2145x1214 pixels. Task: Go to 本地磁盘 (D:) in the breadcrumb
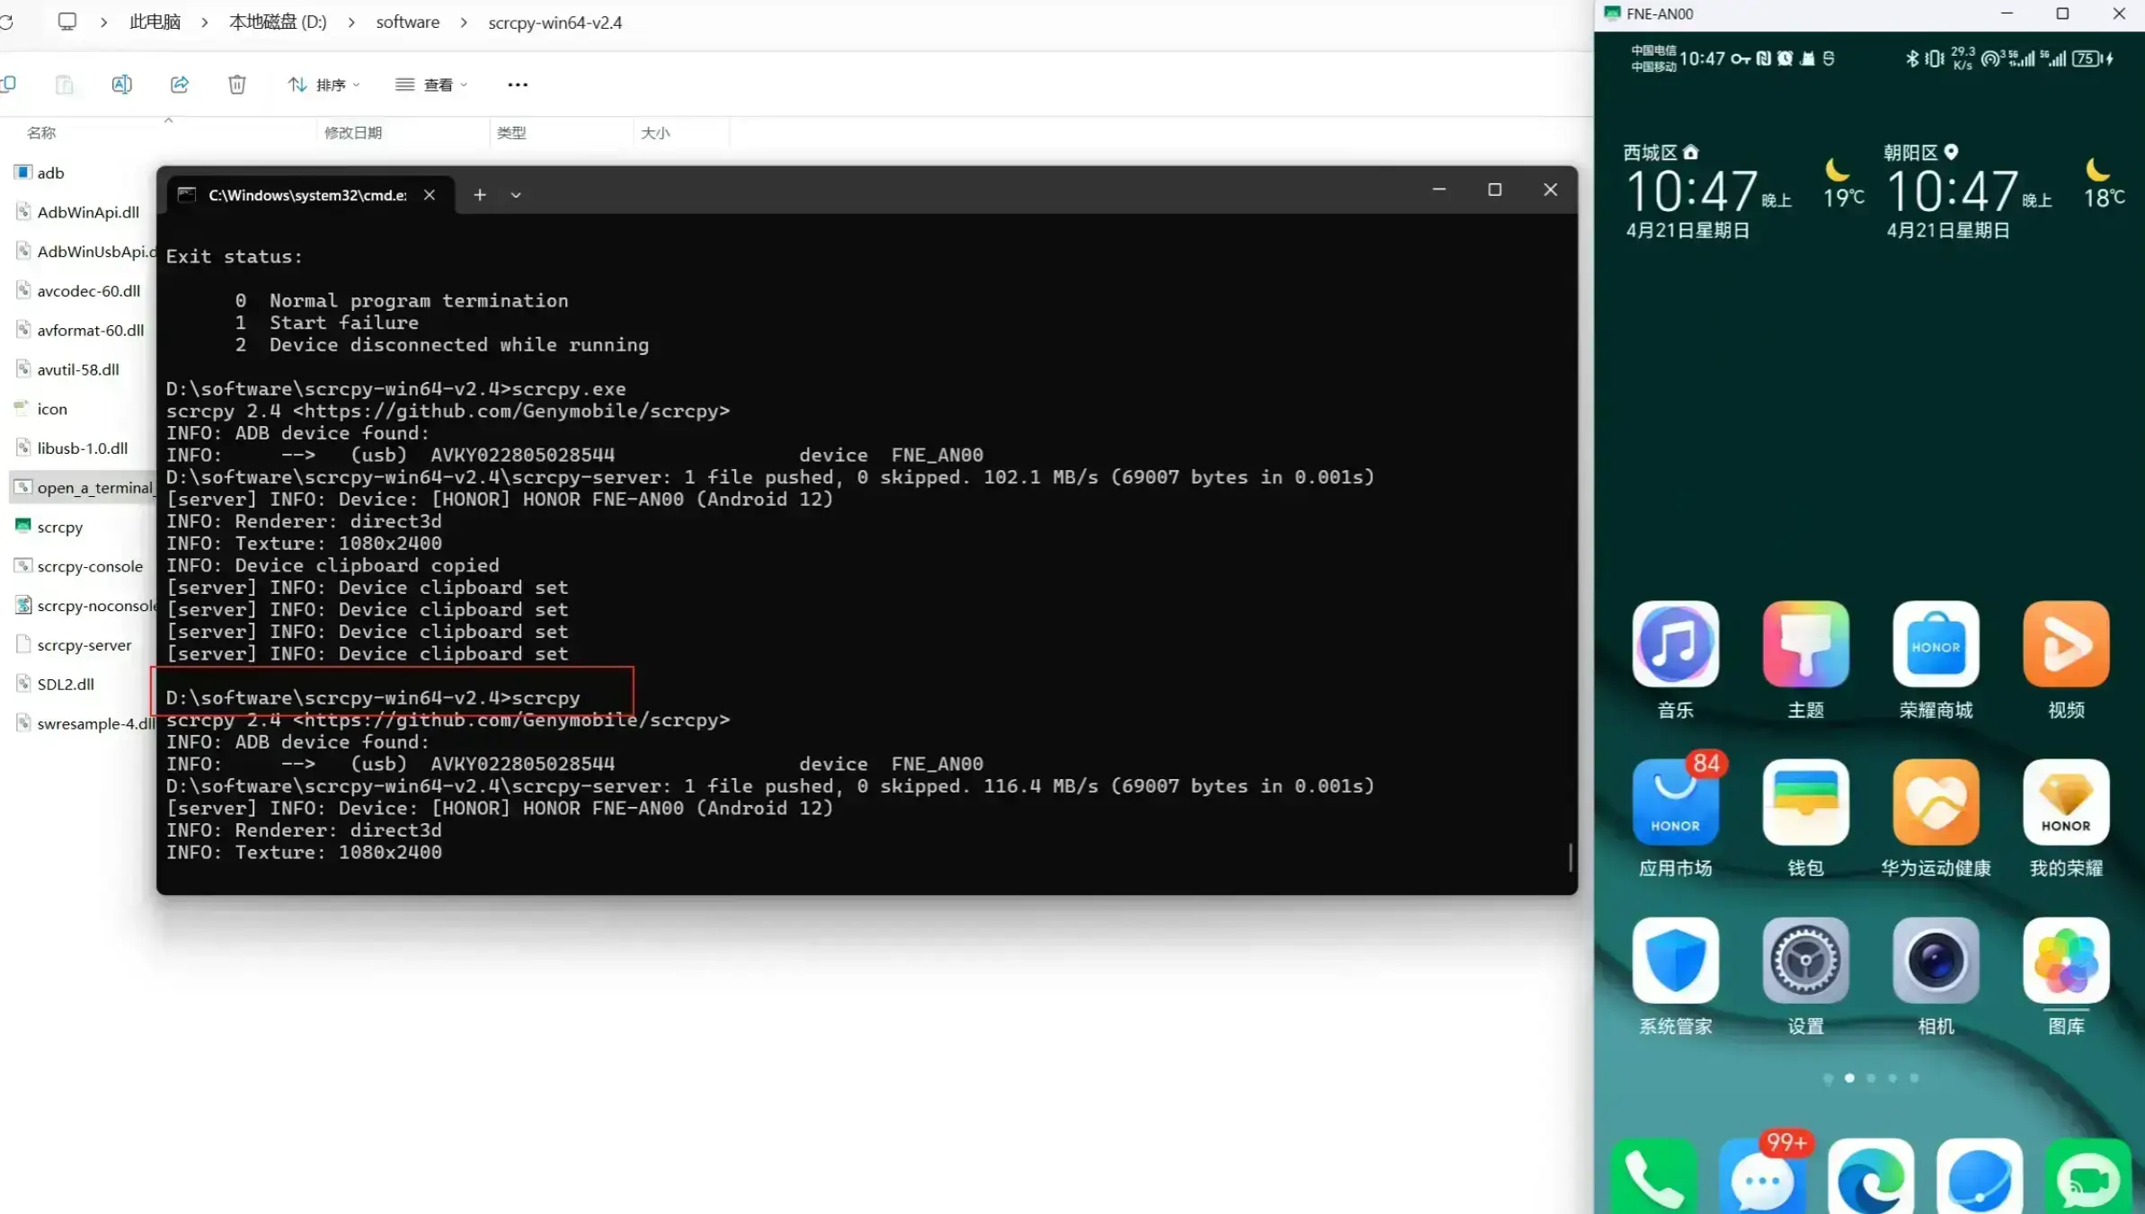click(278, 22)
